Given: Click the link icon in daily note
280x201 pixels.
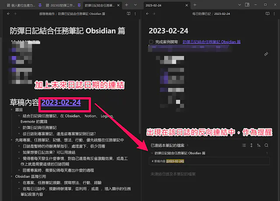Looking at the screenshot, I should [x=266, y=54].
